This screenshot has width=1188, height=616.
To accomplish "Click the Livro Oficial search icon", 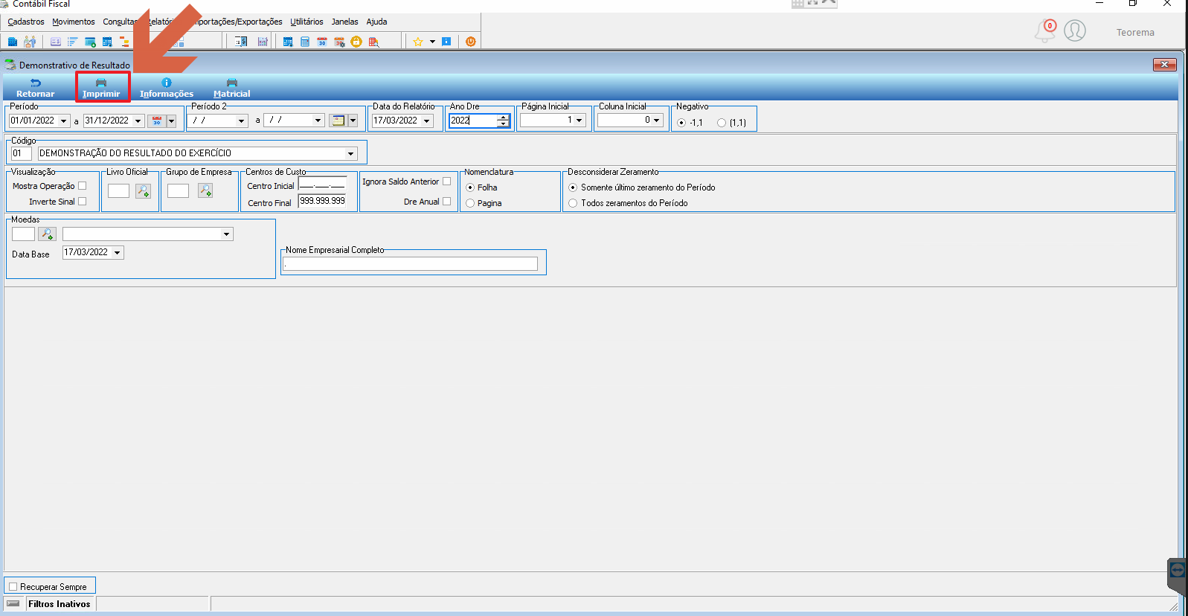I will [x=143, y=191].
